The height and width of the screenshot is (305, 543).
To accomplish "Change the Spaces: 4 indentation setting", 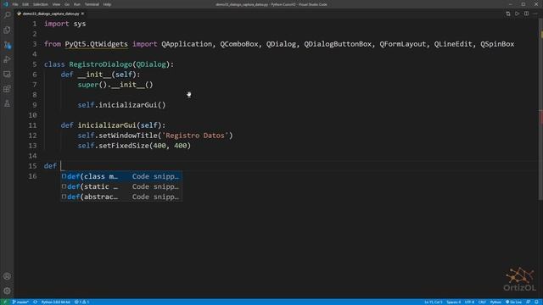I will [453, 302].
